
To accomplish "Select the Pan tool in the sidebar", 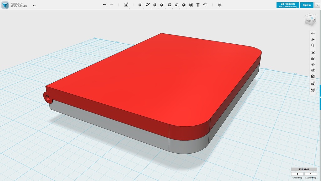I will coord(313,33).
